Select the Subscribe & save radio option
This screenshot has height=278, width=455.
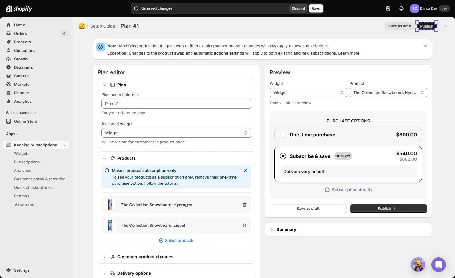click(283, 156)
